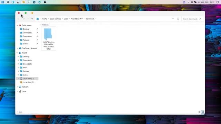Open the clock showing 01:53
The image size is (221, 124).
[x=212, y=2]
